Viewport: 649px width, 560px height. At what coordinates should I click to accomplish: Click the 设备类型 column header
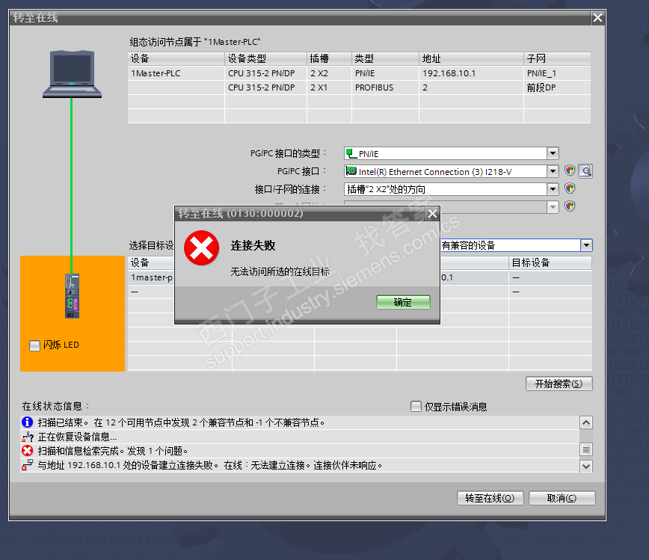tap(265, 58)
